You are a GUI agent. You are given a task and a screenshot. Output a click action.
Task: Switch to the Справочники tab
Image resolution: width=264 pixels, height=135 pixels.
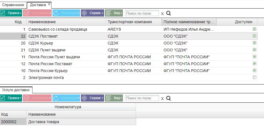click(13, 5)
